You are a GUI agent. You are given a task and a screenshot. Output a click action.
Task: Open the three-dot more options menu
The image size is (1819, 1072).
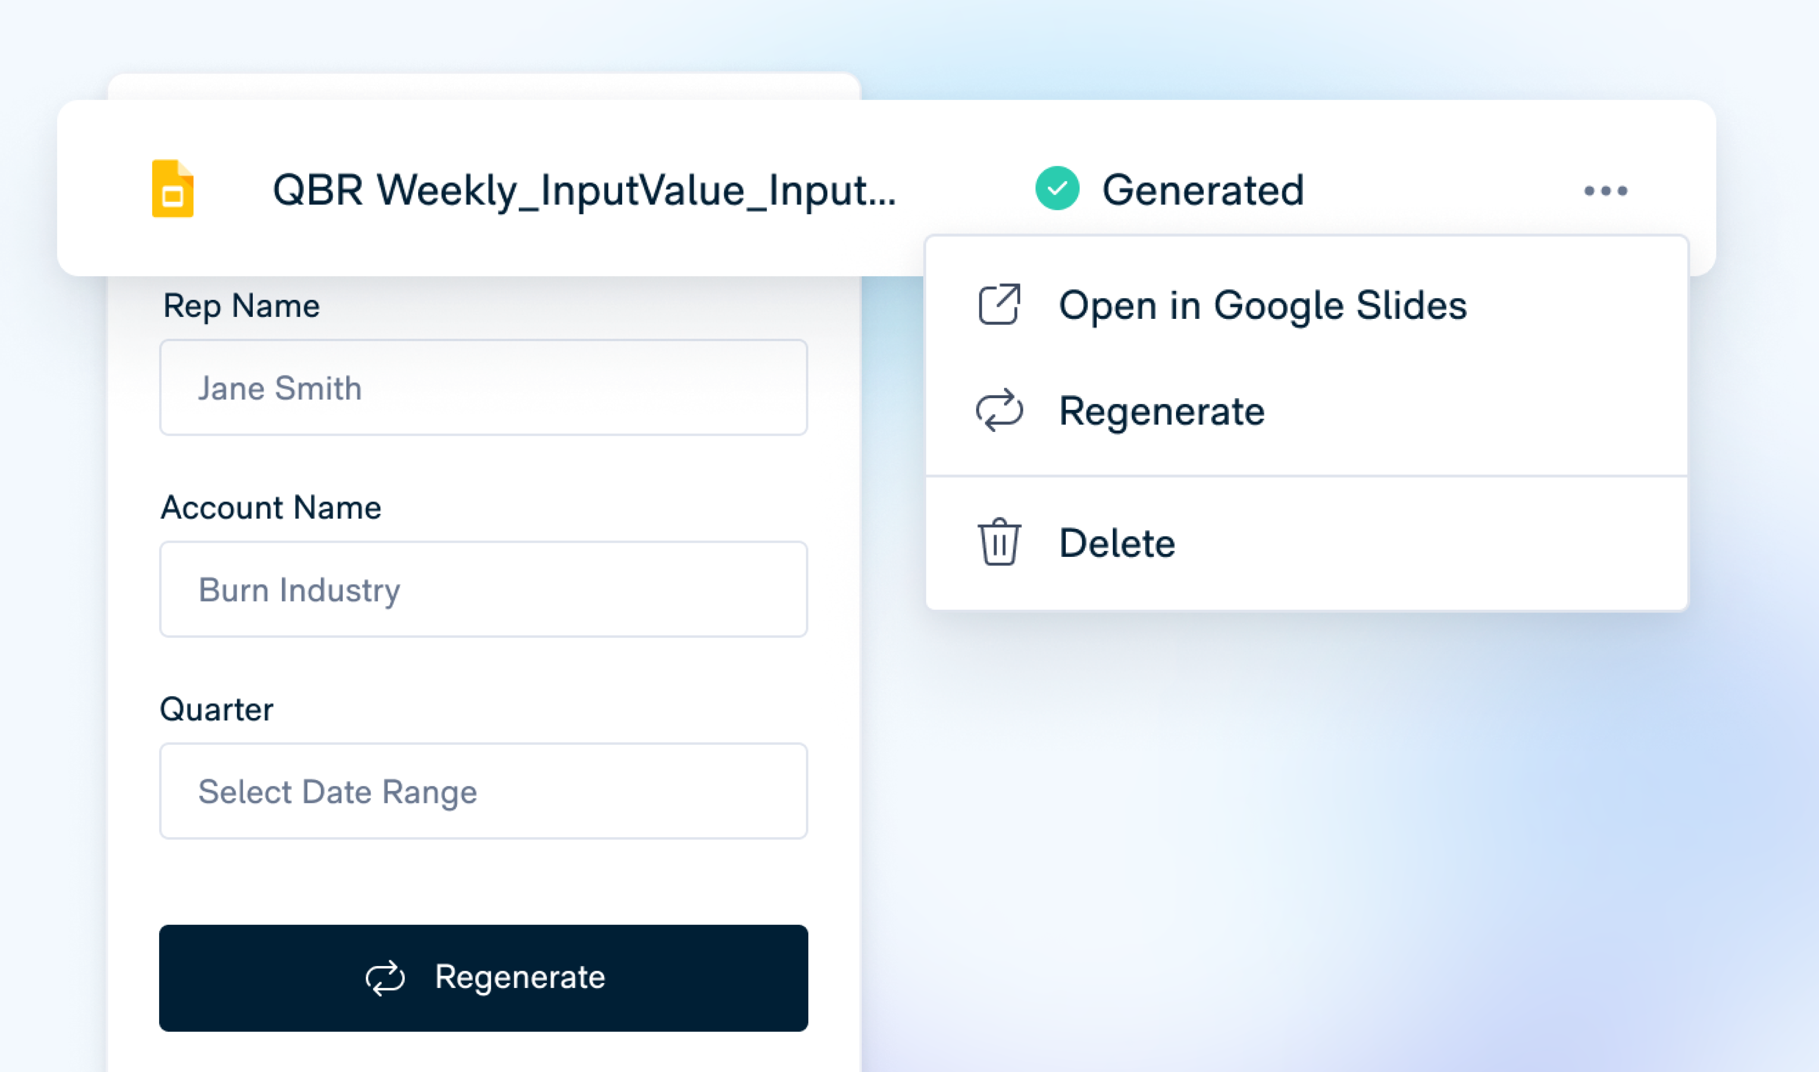point(1605,191)
